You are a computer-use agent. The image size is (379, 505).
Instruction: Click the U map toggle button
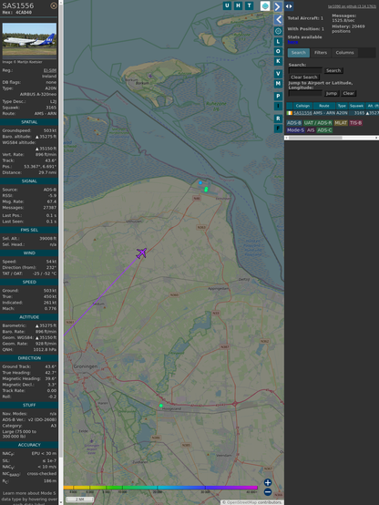227,5
